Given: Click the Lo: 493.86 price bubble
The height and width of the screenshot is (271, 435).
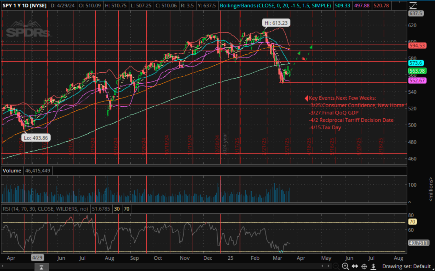Looking at the screenshot, I should point(36,138).
